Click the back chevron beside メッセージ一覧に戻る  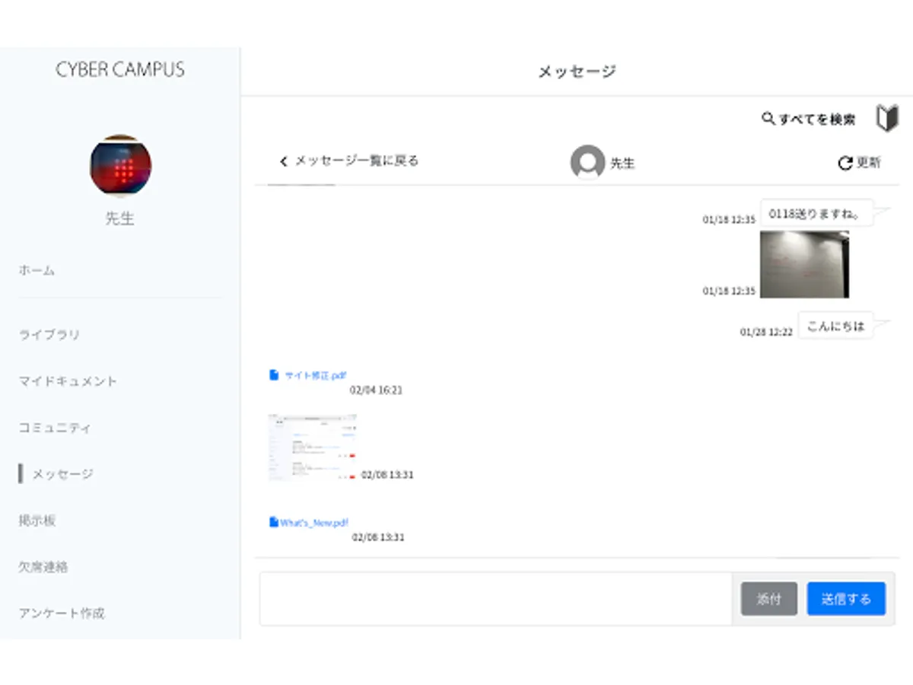284,161
